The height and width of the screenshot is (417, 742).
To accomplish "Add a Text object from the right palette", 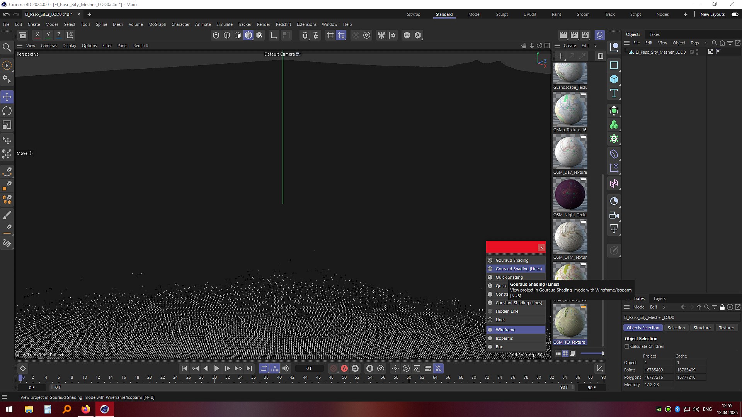I will pyautogui.click(x=614, y=93).
